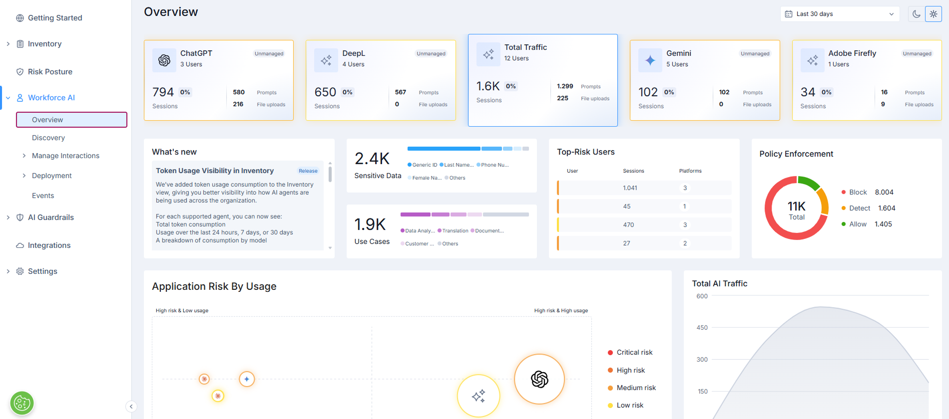Switch to light mode

(934, 14)
